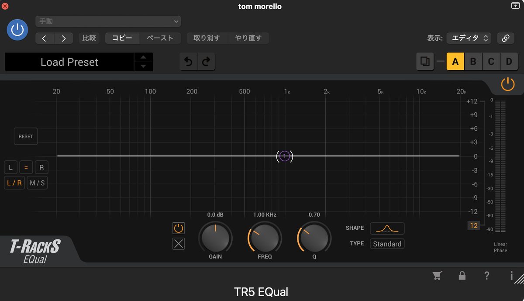Image resolution: width=524 pixels, height=301 pixels.
Task: Click the やり直す redo button
Action: (x=248, y=38)
